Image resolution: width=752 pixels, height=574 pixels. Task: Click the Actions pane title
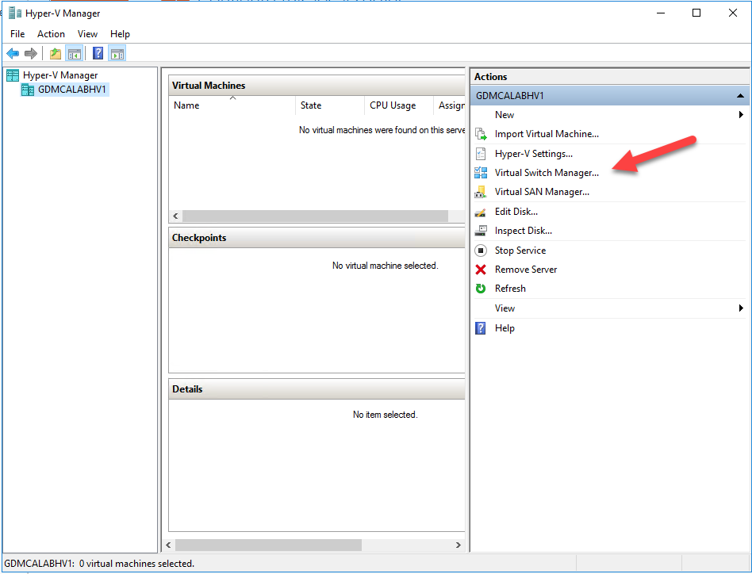point(490,77)
